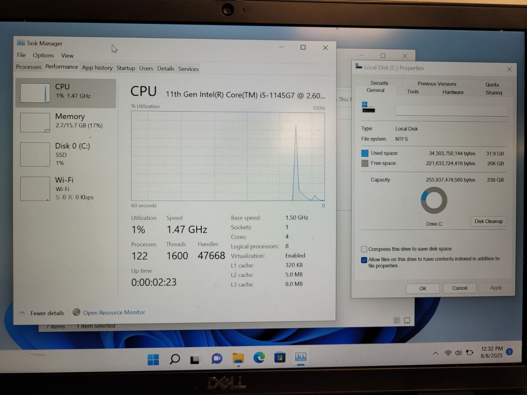Click the Virtualization Enabled value

click(x=295, y=255)
